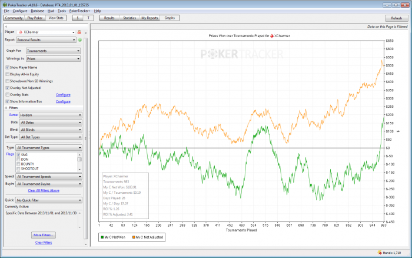Viewport: 412px width, 258px height.
Task: Open the Graph For dropdown
Action: [x=54, y=51]
